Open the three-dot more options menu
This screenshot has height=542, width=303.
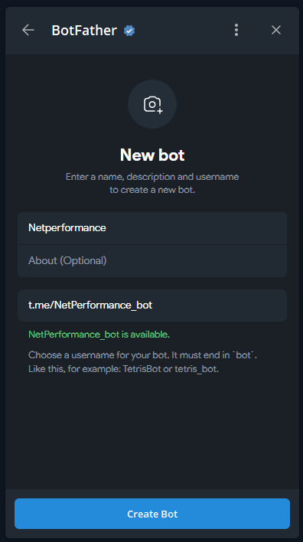click(236, 30)
